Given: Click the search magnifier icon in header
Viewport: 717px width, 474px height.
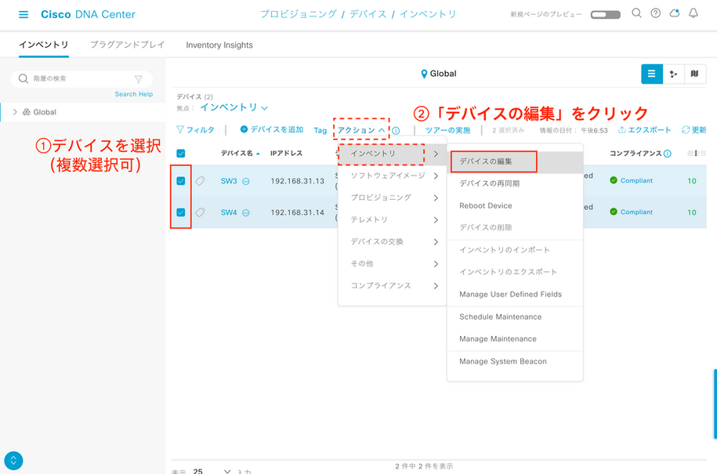Looking at the screenshot, I should tap(636, 13).
